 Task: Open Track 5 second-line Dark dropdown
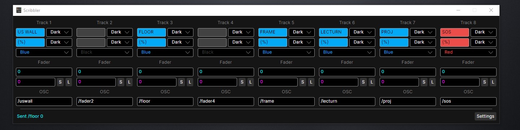[302, 42]
